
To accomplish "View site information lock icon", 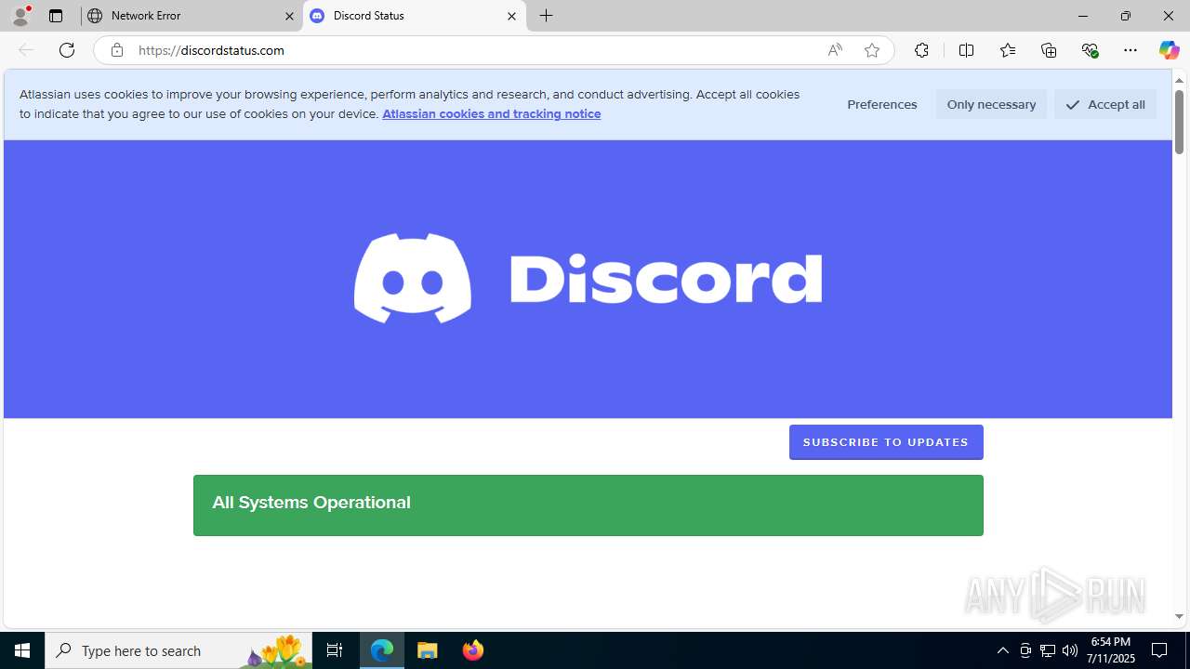I will (116, 50).
